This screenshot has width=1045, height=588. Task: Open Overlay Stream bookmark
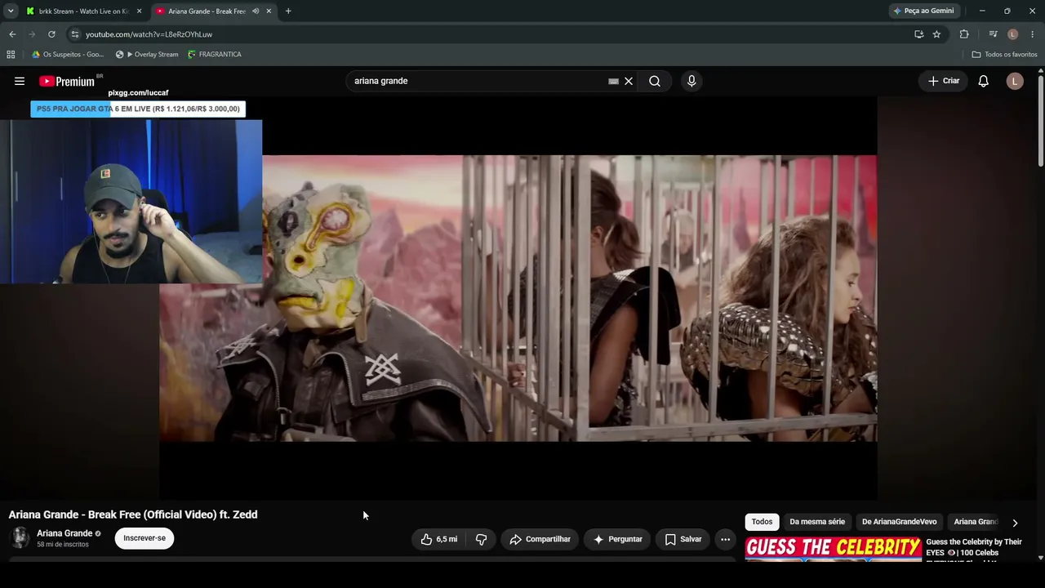(147, 55)
